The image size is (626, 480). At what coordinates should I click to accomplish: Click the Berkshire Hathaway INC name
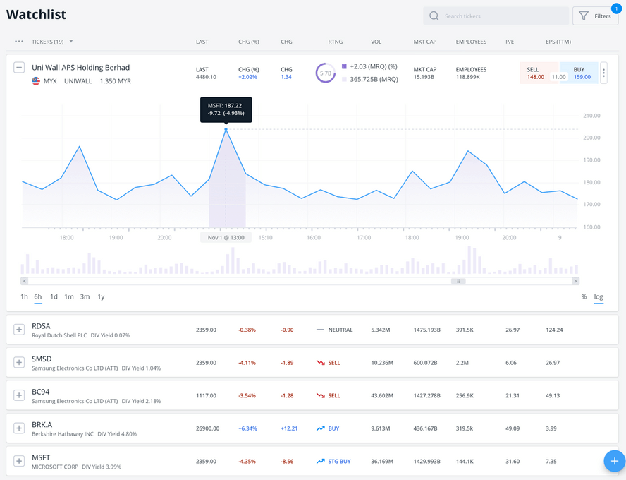point(63,433)
